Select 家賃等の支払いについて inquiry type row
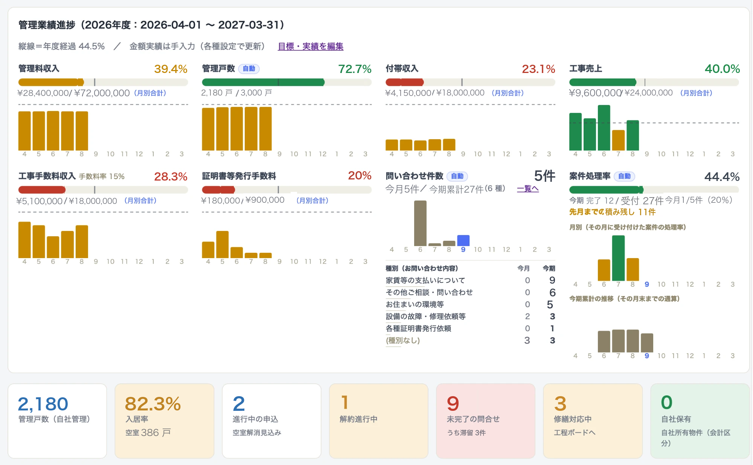753x465 pixels. (x=470, y=280)
